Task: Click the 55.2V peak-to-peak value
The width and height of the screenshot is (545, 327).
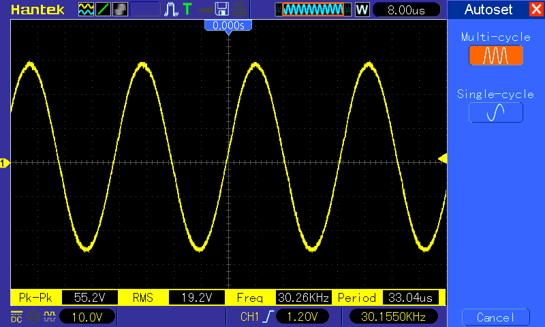Action: 90,298
